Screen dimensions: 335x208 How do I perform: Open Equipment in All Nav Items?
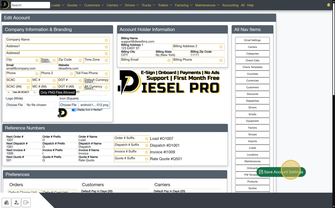pos(252,121)
